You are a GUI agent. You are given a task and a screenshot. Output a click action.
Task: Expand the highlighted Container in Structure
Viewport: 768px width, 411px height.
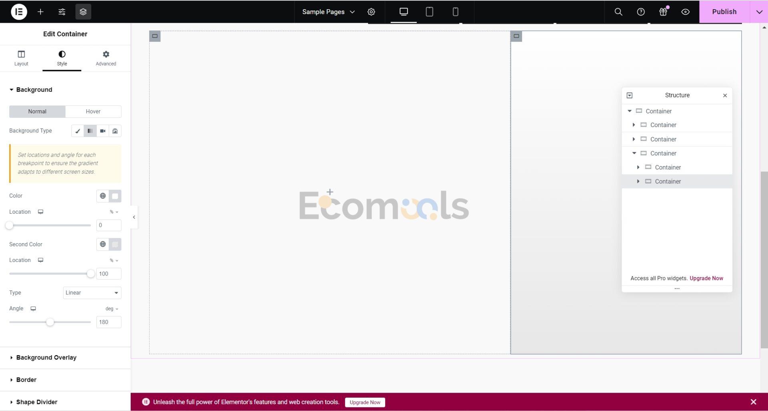(638, 181)
